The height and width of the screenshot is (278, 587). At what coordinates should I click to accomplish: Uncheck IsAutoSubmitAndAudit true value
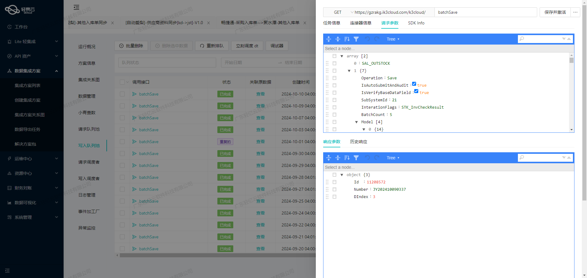414,84
